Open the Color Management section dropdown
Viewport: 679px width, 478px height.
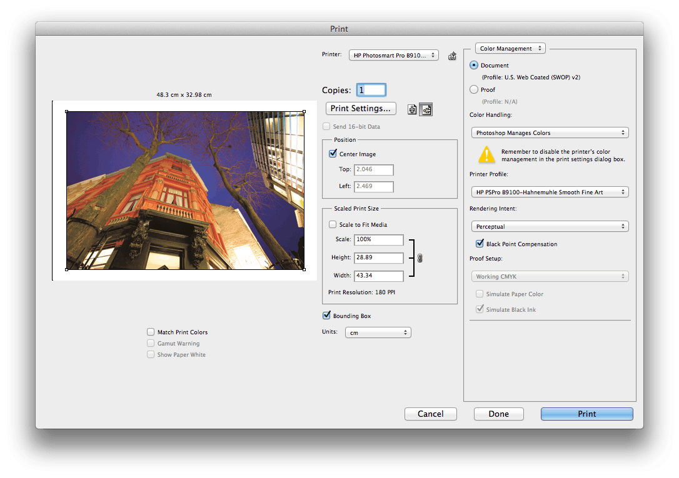(x=510, y=49)
